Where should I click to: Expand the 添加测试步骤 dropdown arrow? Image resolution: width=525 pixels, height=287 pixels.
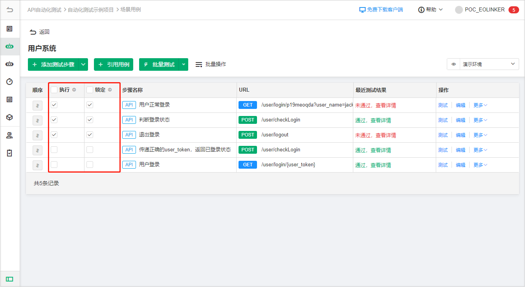(x=83, y=64)
